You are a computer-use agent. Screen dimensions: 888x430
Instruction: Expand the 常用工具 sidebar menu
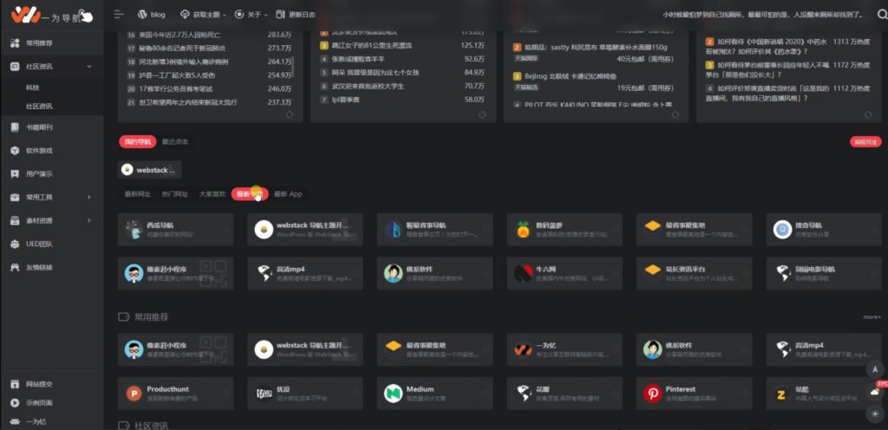click(x=52, y=197)
